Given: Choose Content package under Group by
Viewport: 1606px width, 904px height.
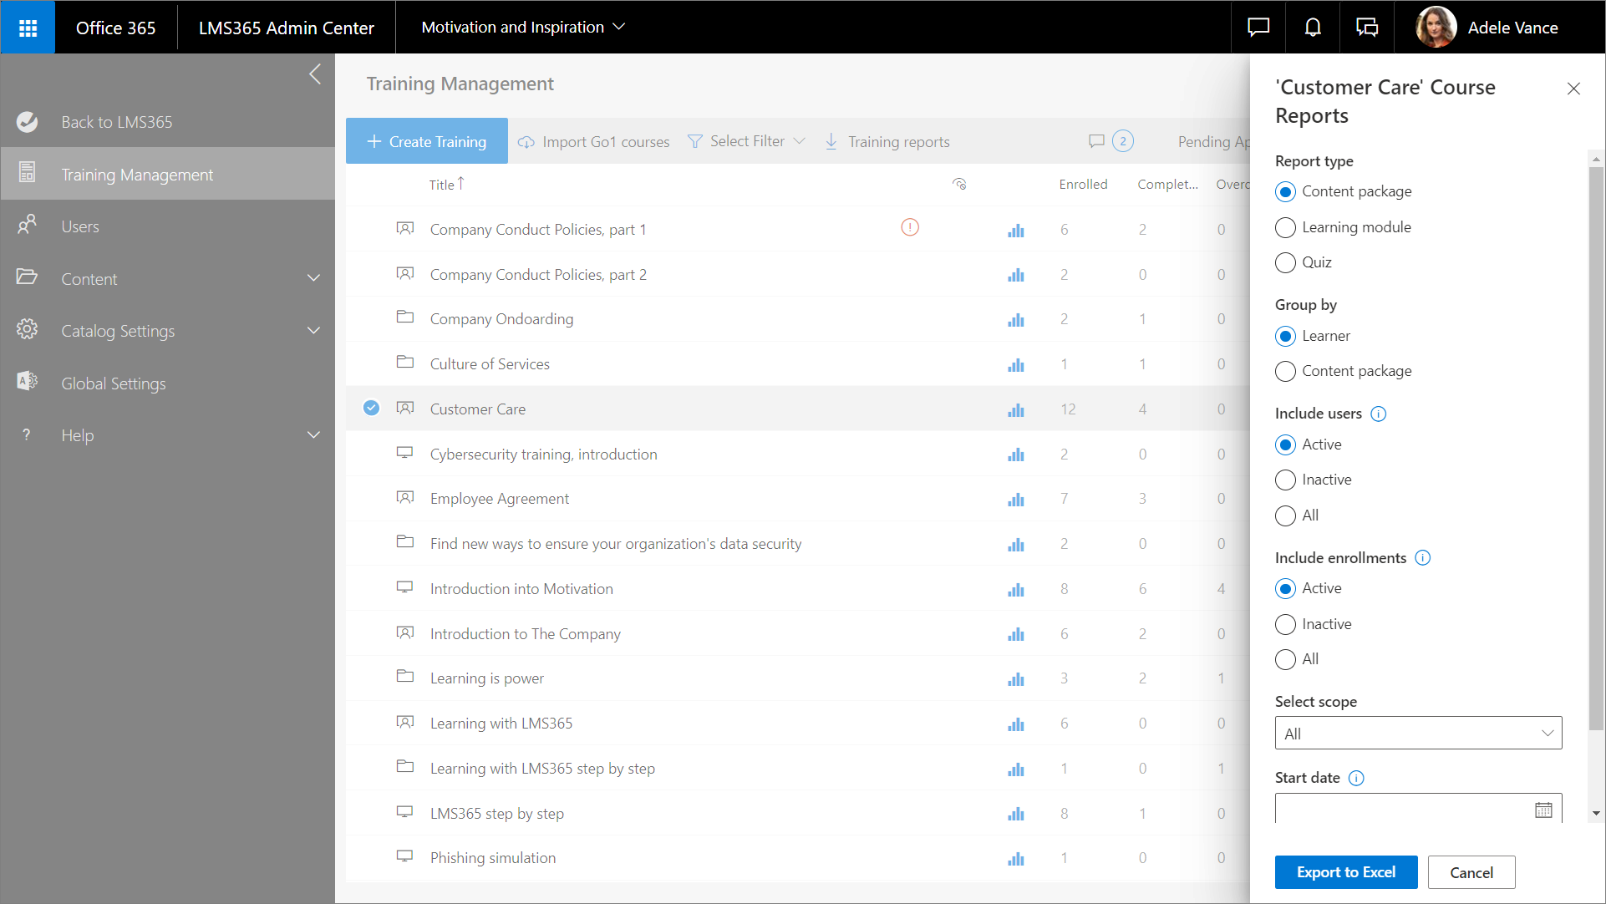Looking at the screenshot, I should coord(1286,371).
